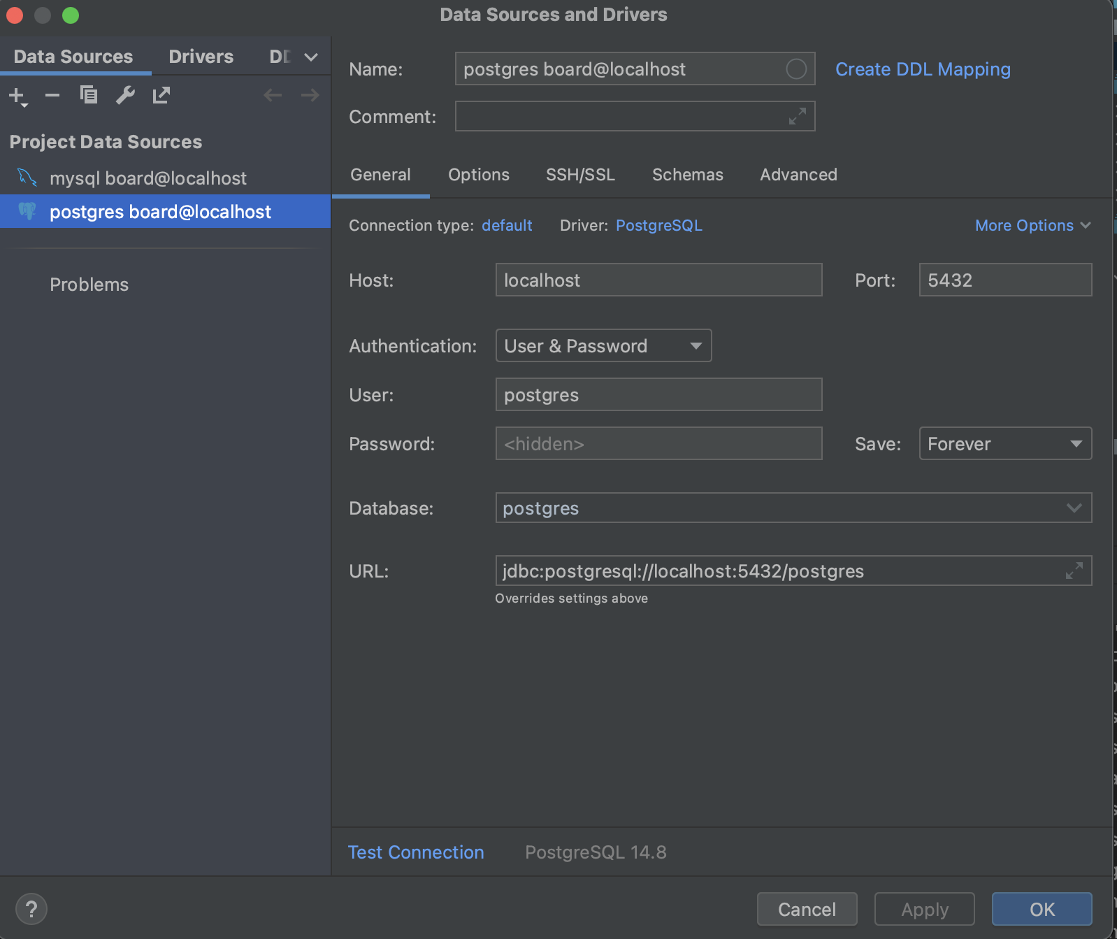Open the Save password Forever dropdown
This screenshot has width=1117, height=939.
tap(1005, 443)
